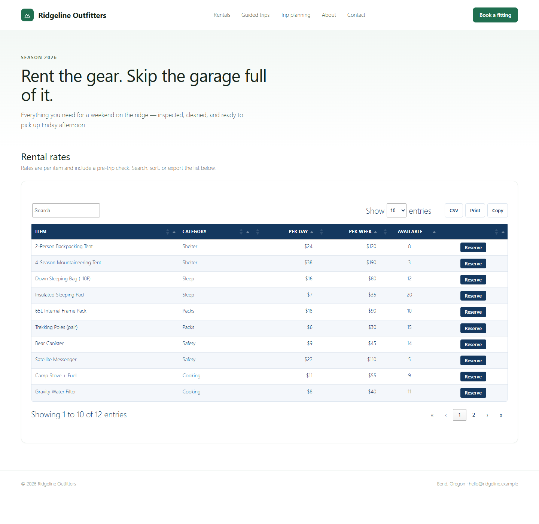Viewport: 539px width, 524px height.
Task: Sort by the ITEM column header
Action: (x=105, y=232)
